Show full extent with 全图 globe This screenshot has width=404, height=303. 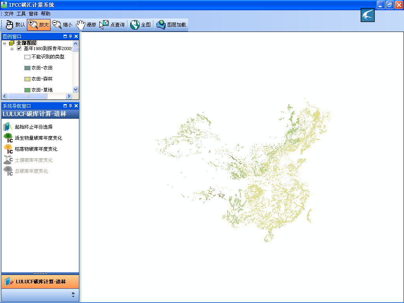pyautogui.click(x=140, y=25)
